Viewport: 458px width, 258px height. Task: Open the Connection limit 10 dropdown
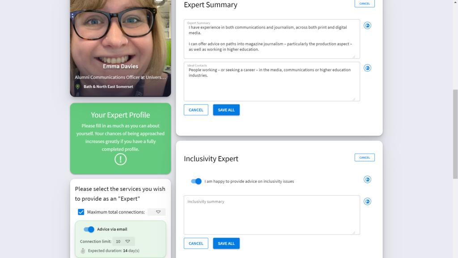point(123,241)
